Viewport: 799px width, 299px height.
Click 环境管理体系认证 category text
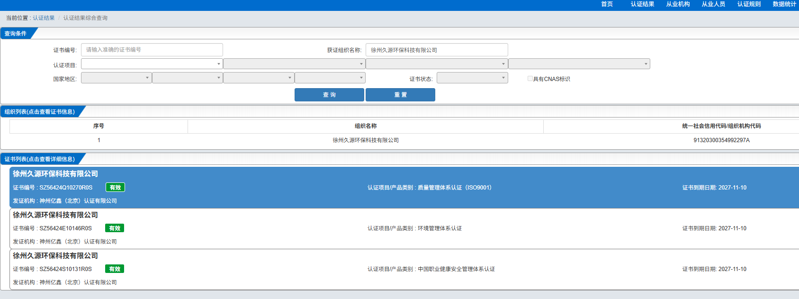click(x=440, y=228)
